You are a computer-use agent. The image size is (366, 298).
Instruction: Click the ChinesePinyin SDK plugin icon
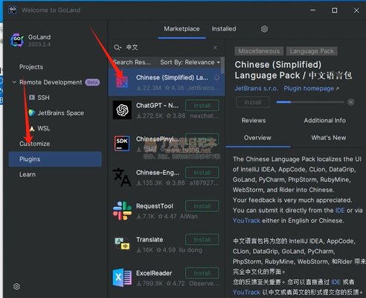[x=122, y=143]
